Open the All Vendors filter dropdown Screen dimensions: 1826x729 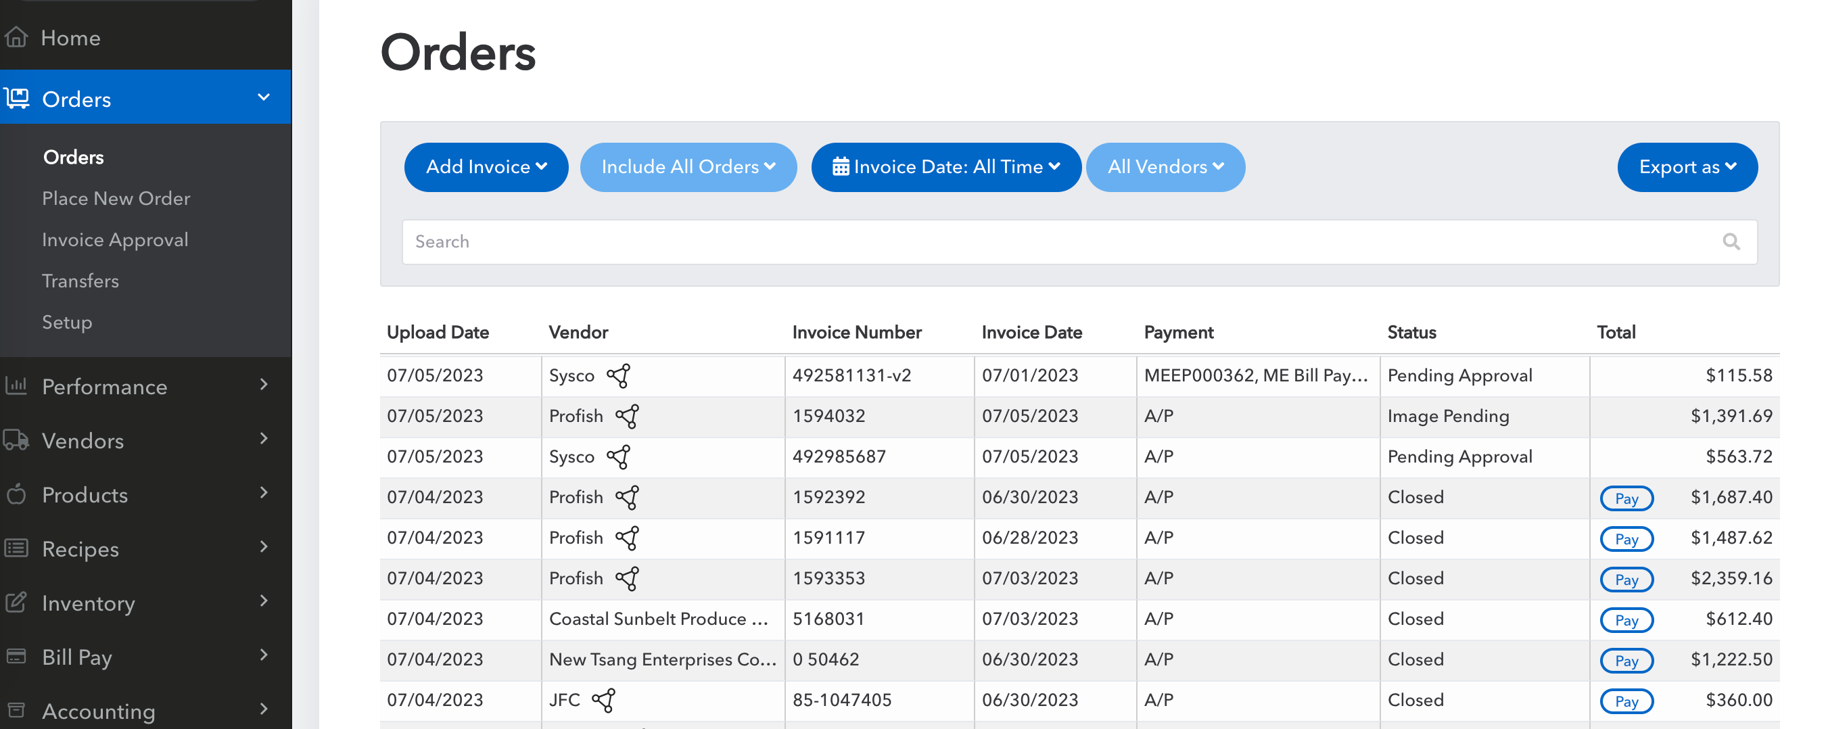pyautogui.click(x=1165, y=167)
